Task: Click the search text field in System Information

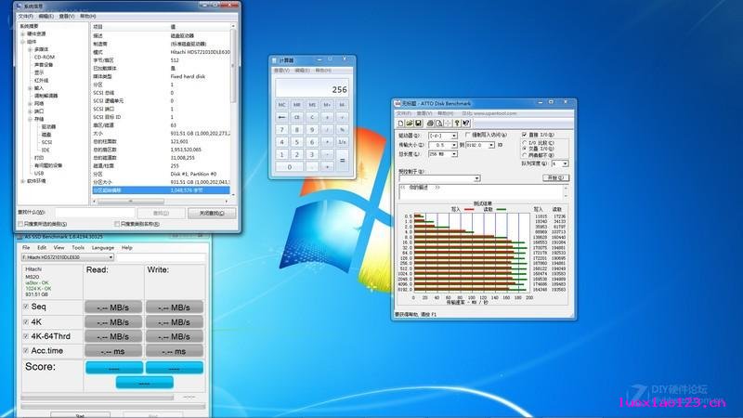Action: click(95, 213)
